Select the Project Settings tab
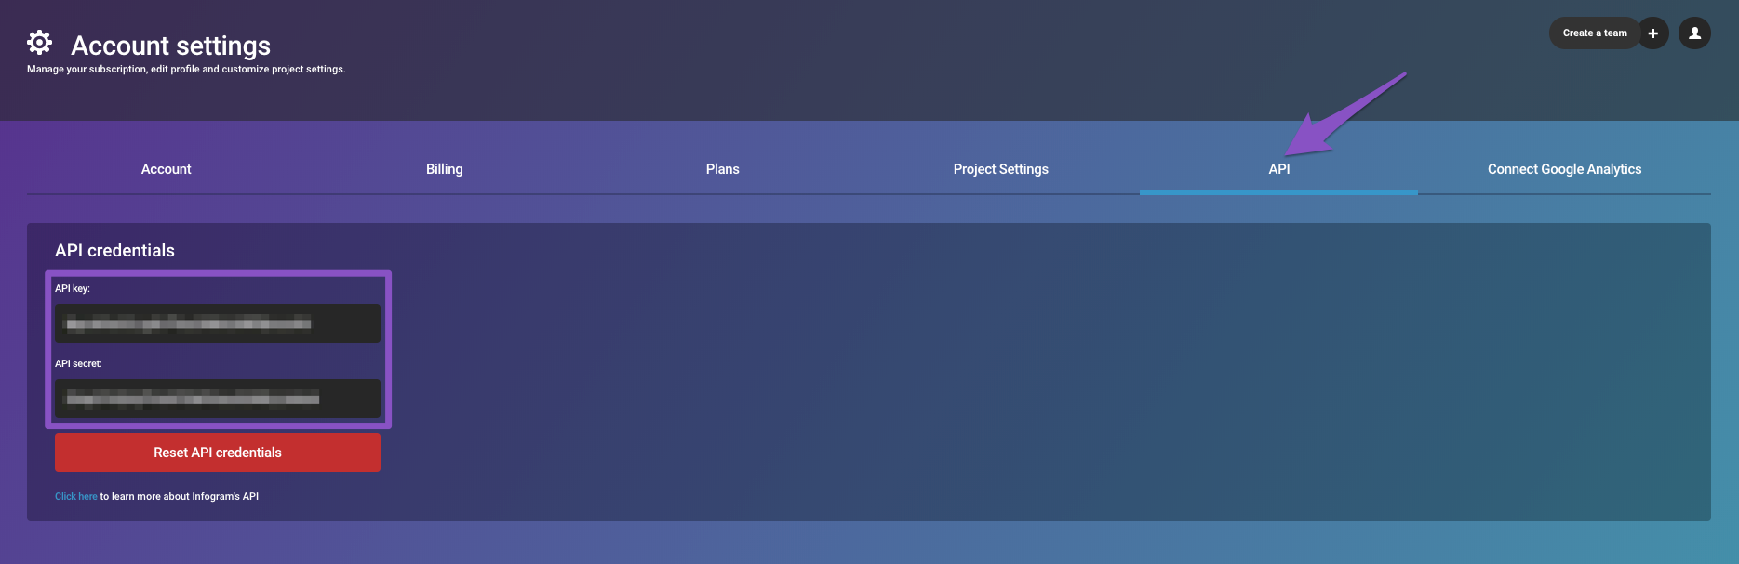The image size is (1739, 564). (x=1000, y=169)
